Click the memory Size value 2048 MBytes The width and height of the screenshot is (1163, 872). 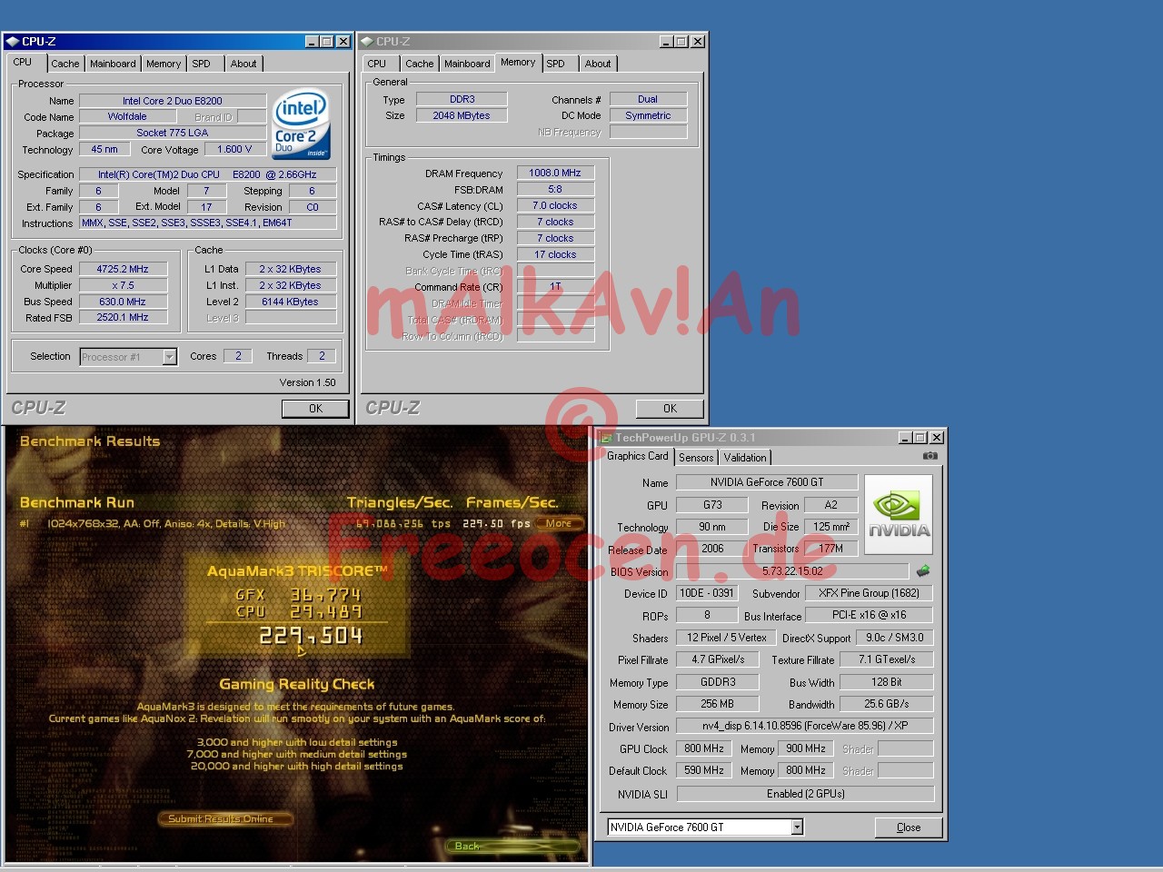pyautogui.click(x=462, y=116)
